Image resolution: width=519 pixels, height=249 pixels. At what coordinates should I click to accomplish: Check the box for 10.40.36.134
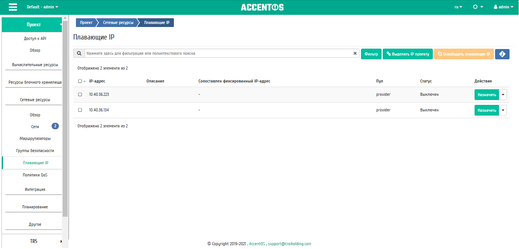80,110
